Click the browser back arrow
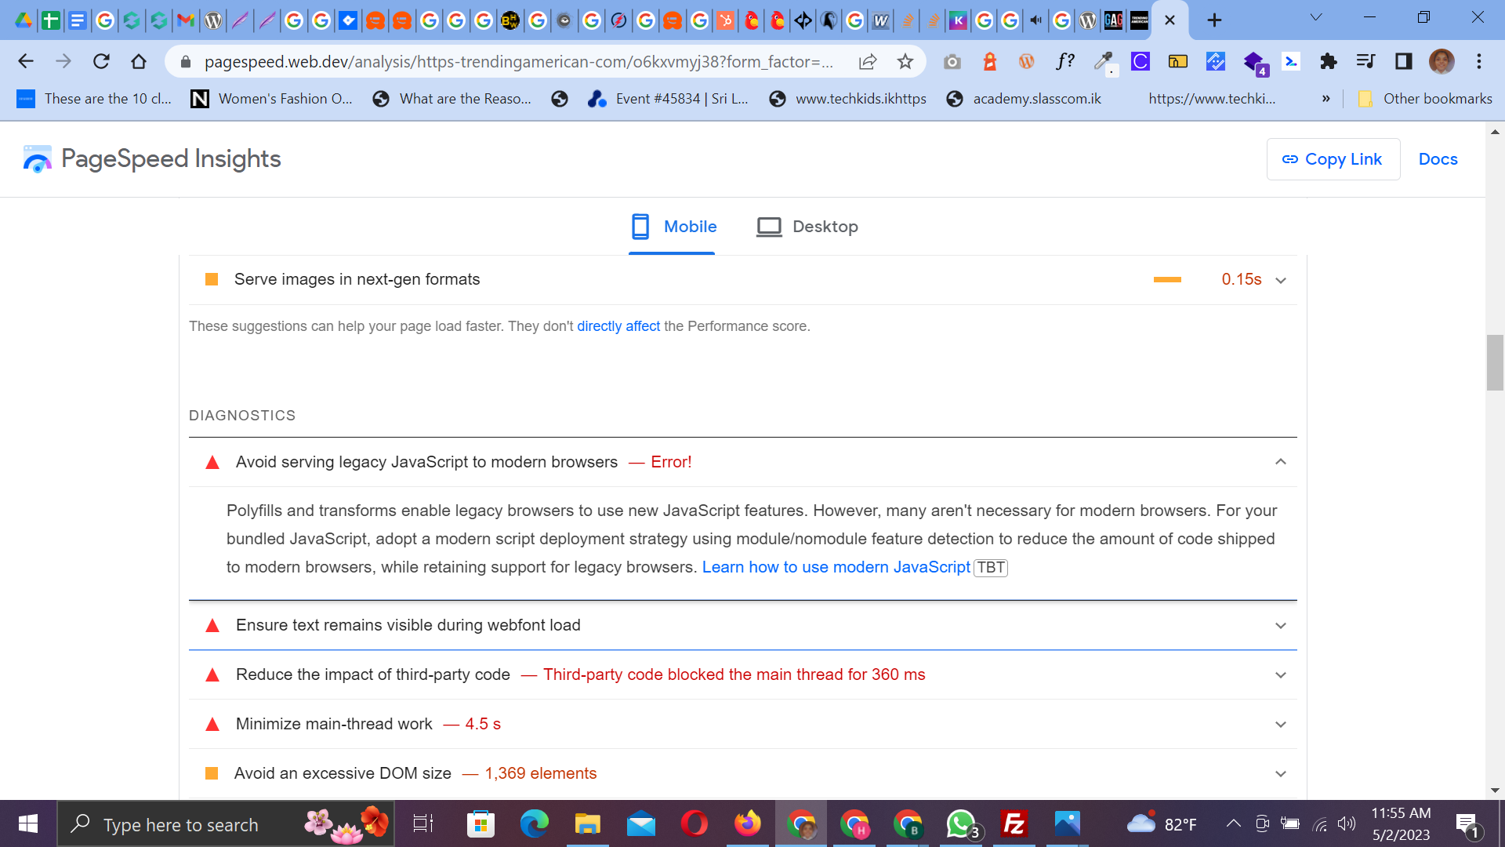This screenshot has width=1505, height=847. 26,61
